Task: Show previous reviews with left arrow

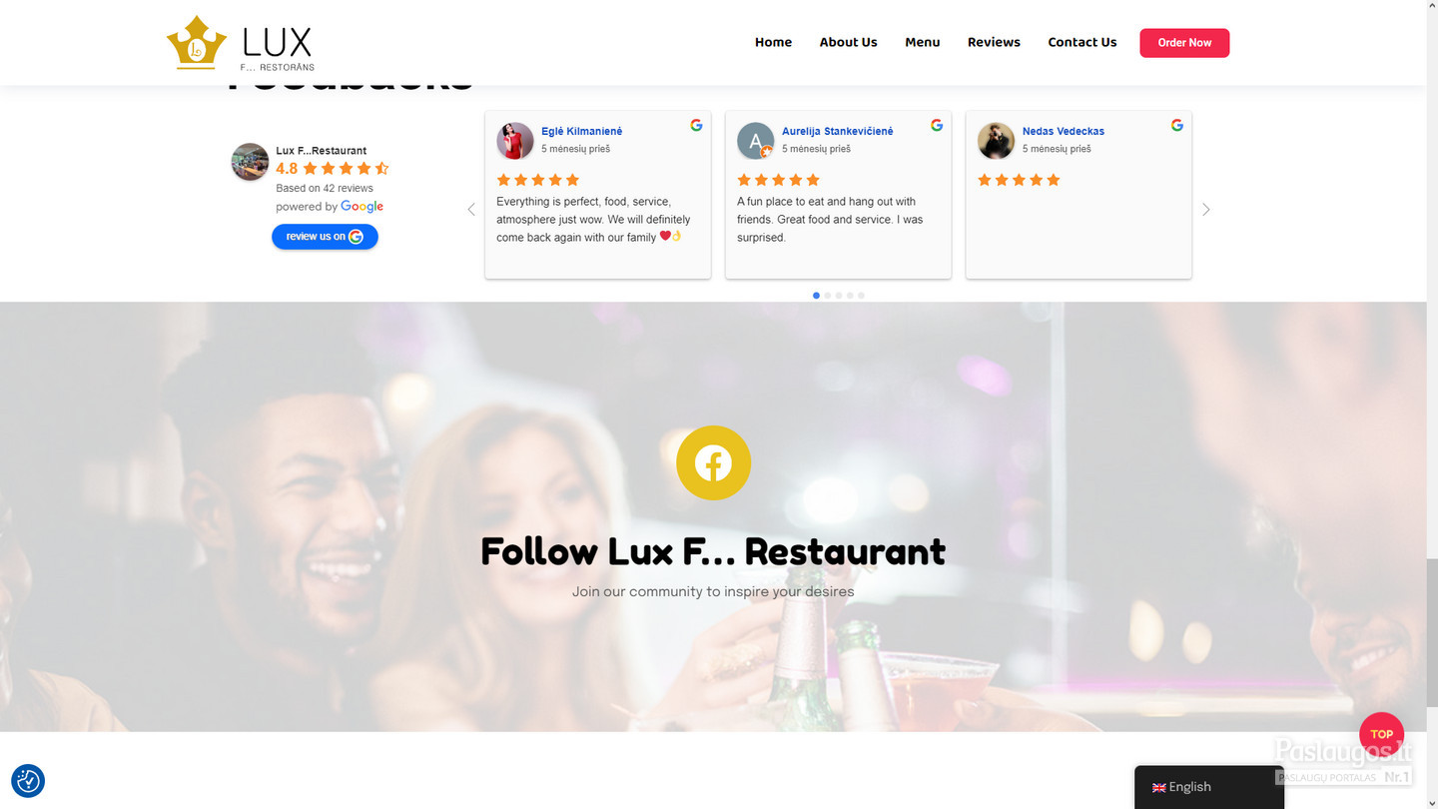Action: click(471, 210)
